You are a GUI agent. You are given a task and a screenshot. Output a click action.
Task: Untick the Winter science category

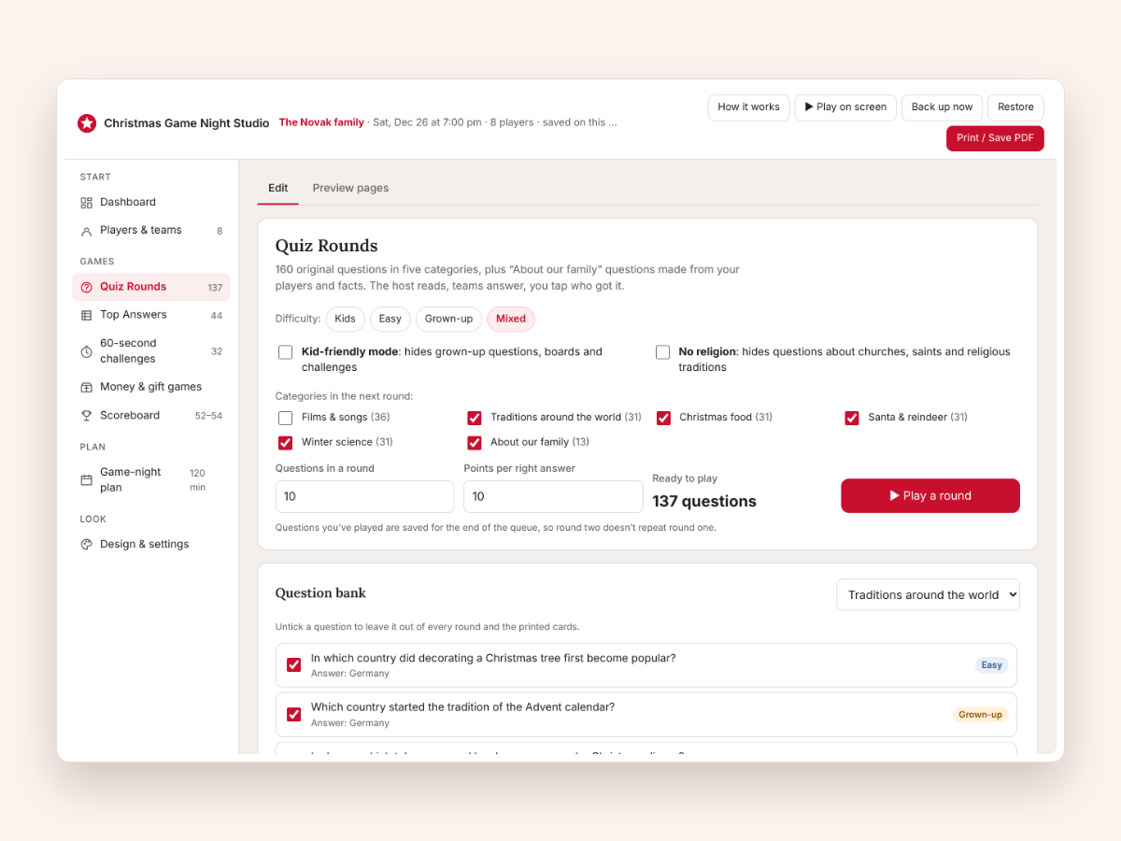coord(285,443)
